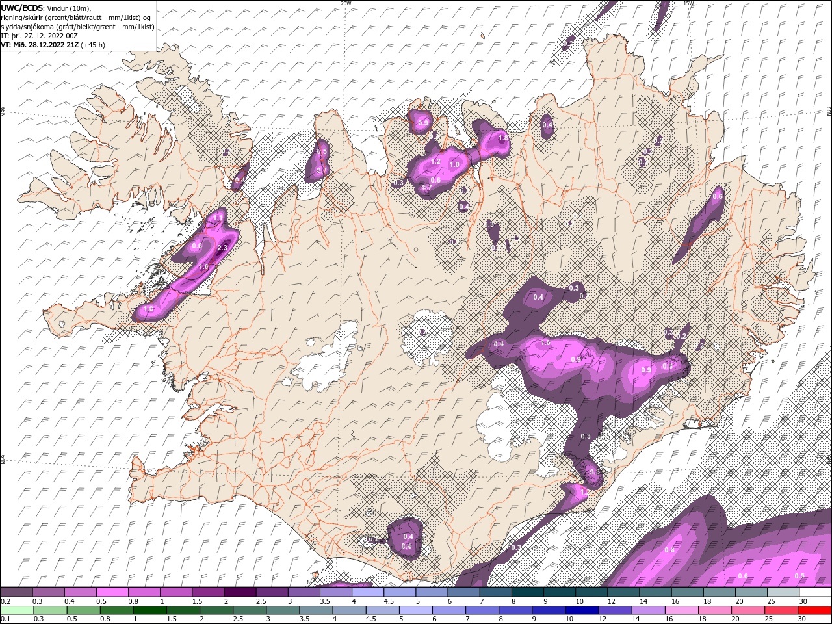Click the 0.1 label in the lower legend row
This screenshot has height=624, width=832.
5,619
